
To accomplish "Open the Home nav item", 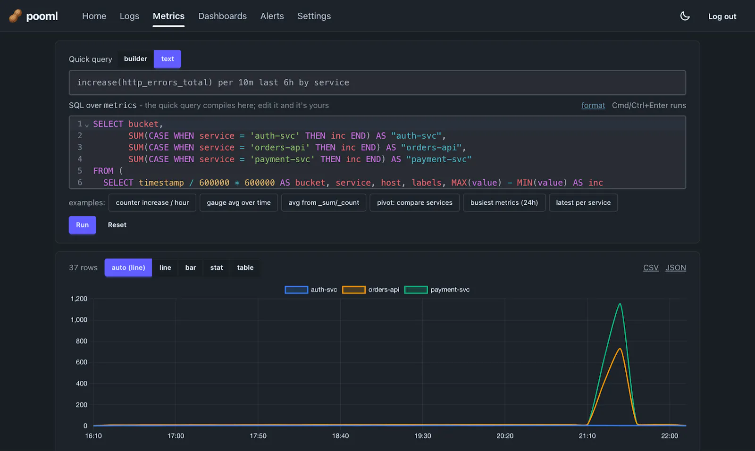I will click(94, 16).
